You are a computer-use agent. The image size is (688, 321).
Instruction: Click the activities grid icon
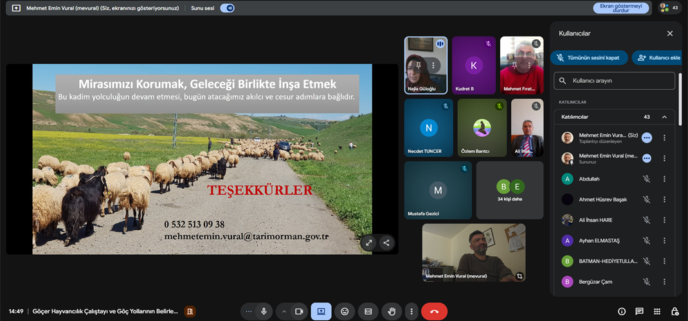(x=656, y=311)
